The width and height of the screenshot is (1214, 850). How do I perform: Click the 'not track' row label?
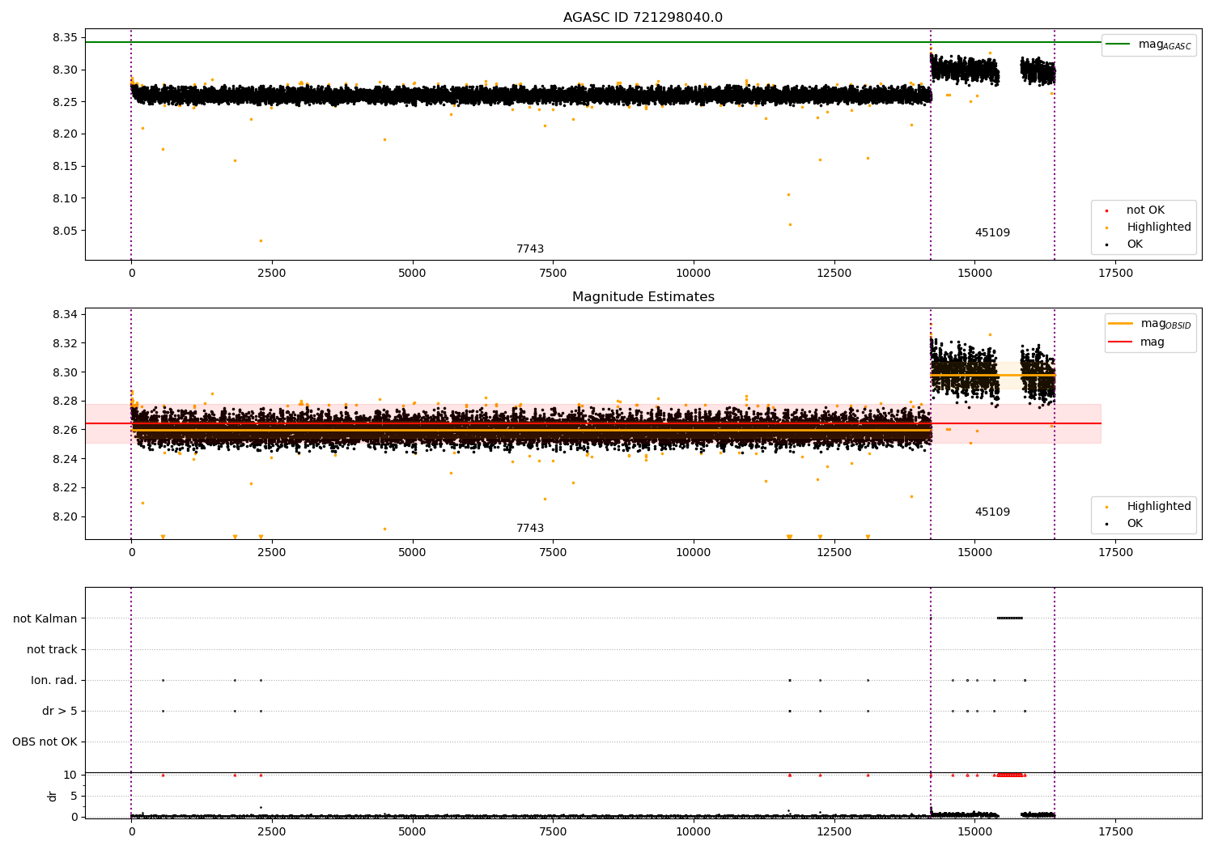point(52,649)
